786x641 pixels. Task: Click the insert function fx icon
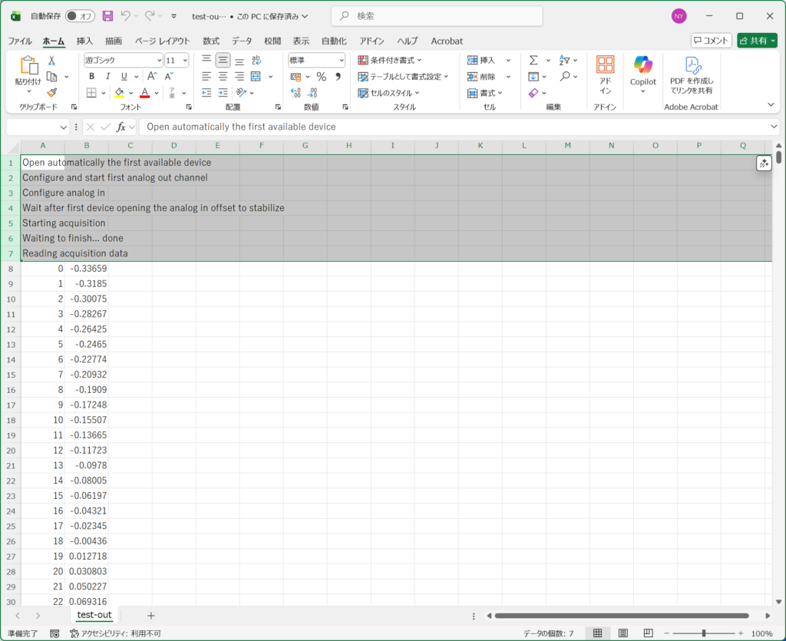pyautogui.click(x=121, y=127)
